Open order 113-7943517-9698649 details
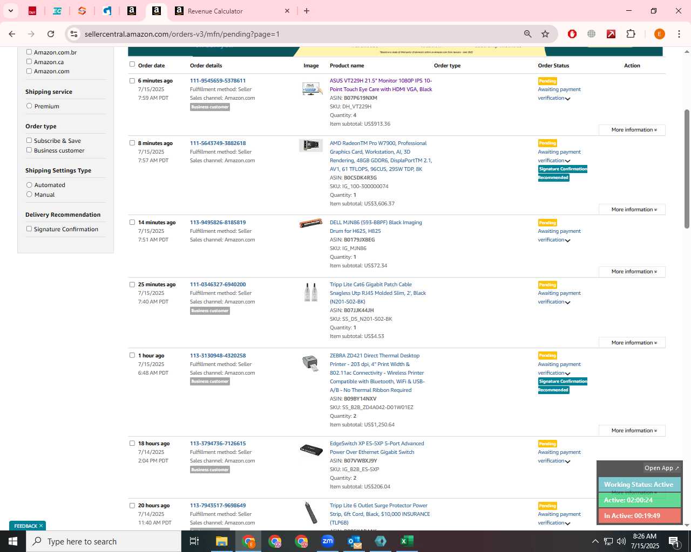Screen dimensions: 691x552 click(x=218, y=506)
